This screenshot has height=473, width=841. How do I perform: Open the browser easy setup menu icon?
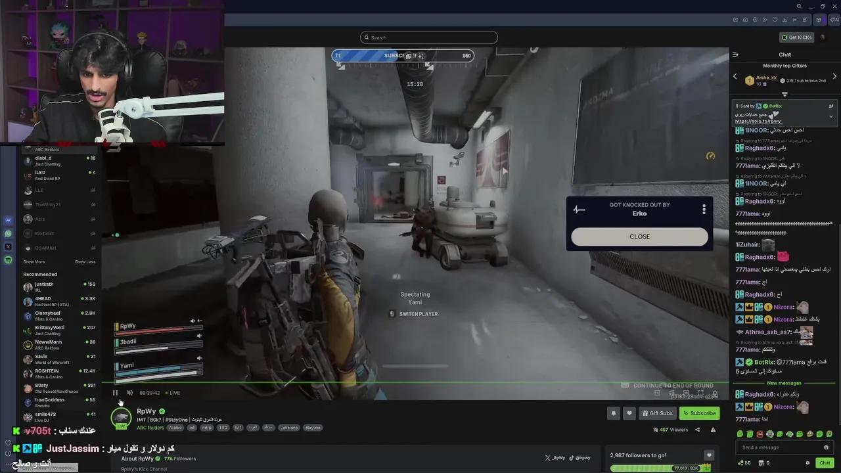(795, 20)
